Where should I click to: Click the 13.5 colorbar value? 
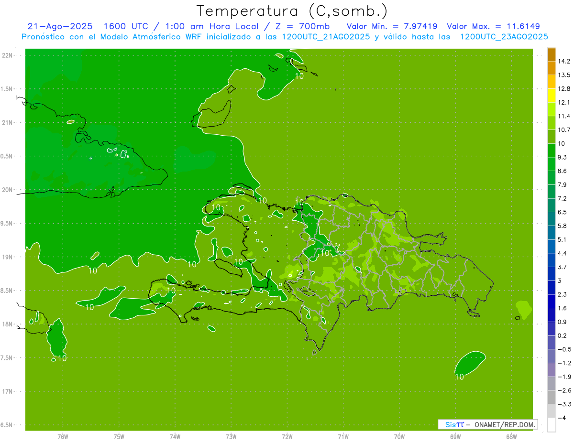coord(564,75)
